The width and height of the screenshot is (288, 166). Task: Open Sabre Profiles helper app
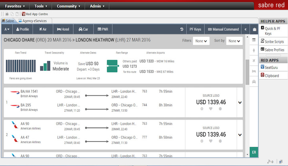272,50
